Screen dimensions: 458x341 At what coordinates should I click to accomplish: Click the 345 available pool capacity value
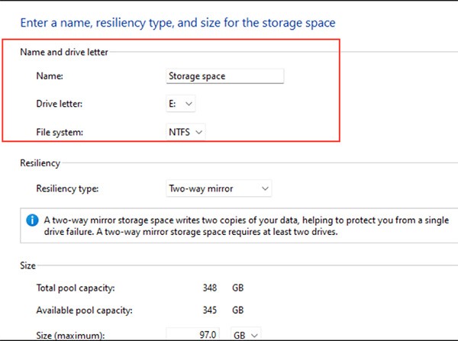[x=204, y=311]
